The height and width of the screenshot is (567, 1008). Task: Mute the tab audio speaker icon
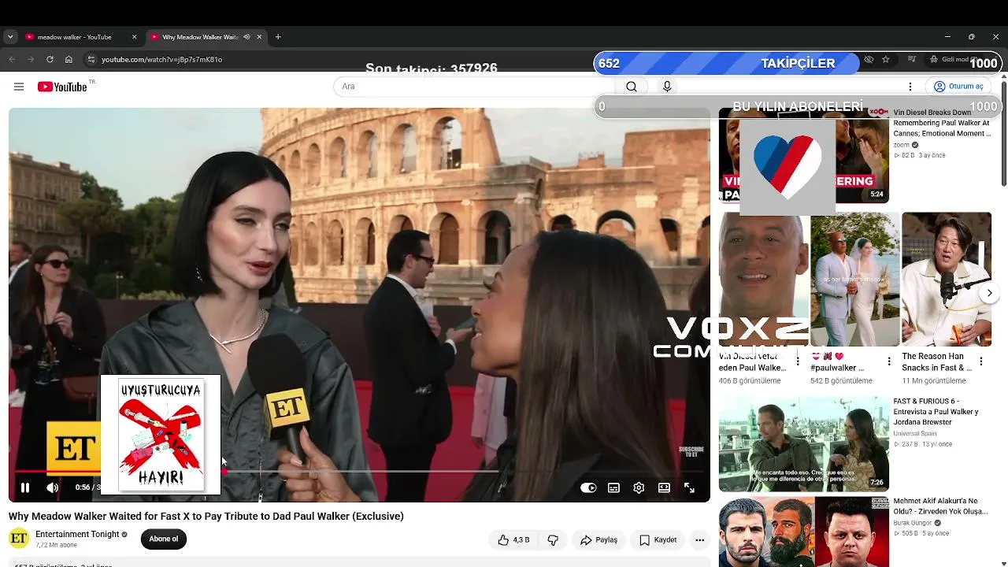pyautogui.click(x=246, y=37)
